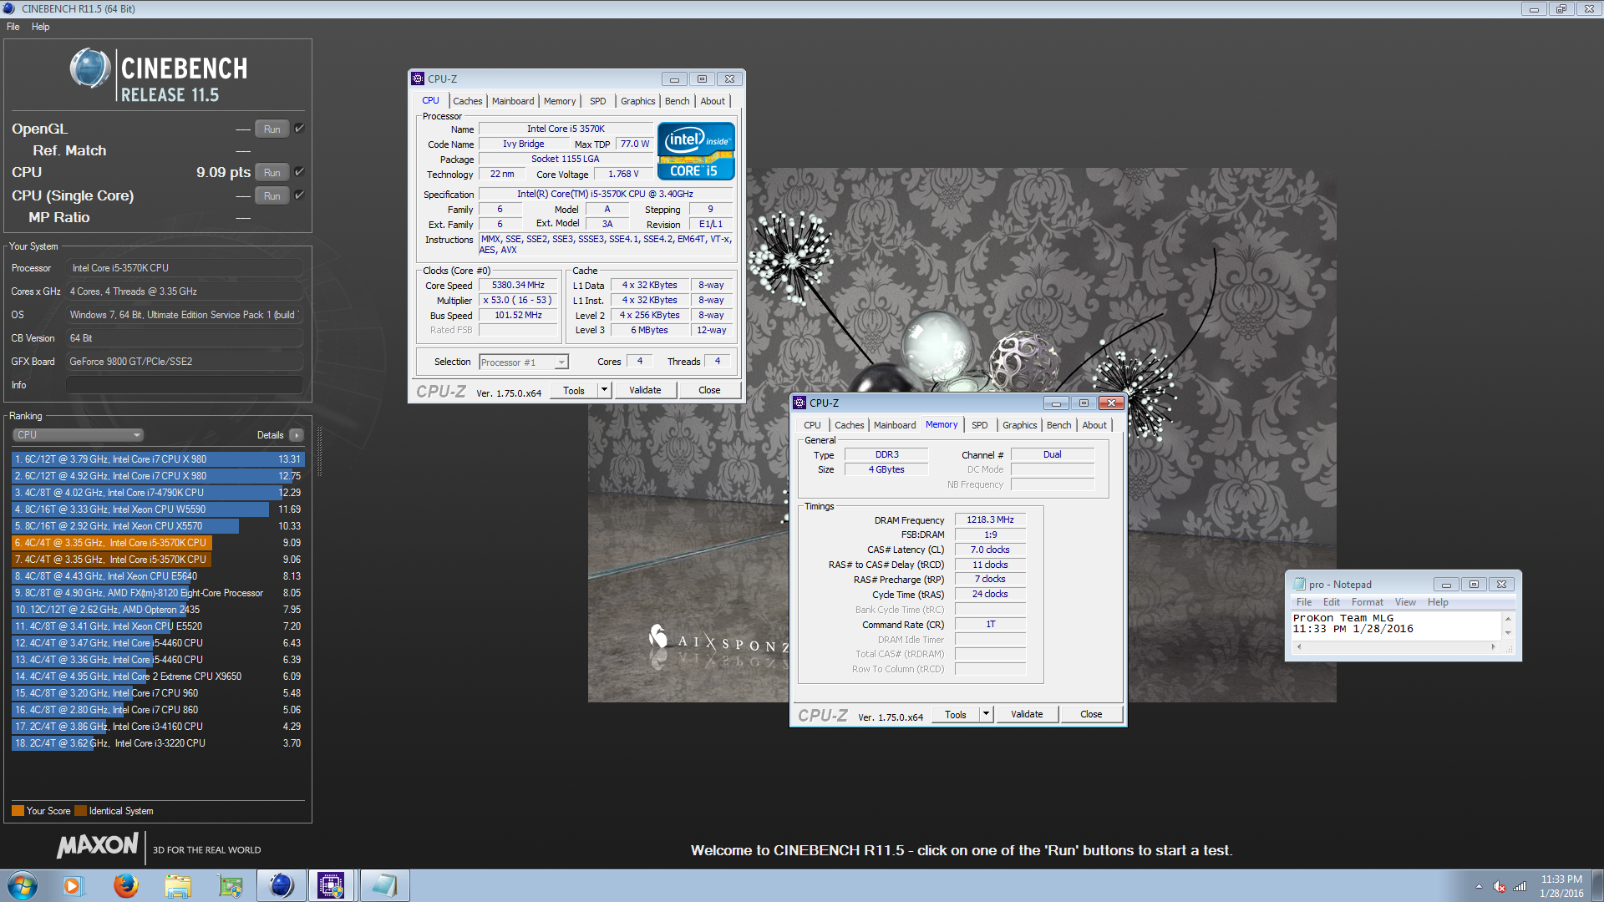Click the Notepad title bar icon
The image size is (1604, 902).
(x=1299, y=584)
